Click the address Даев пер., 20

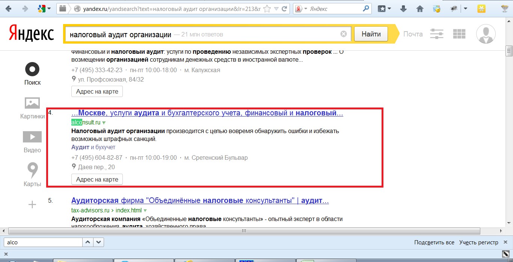coord(97,167)
